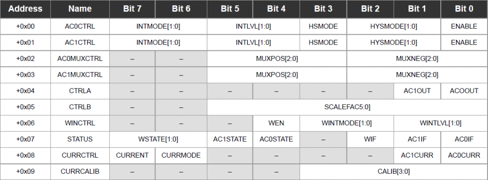Select the WINTLVL[1:0] field
The image size is (488, 180).
pos(441,123)
